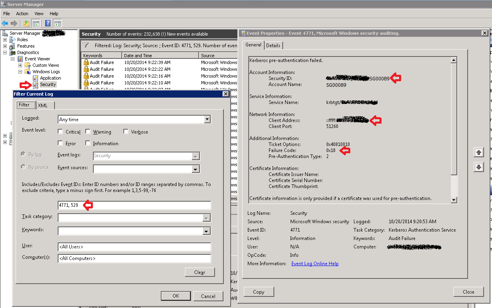
Task: Click the Event Viewer icon in the tree
Action: pos(20,59)
